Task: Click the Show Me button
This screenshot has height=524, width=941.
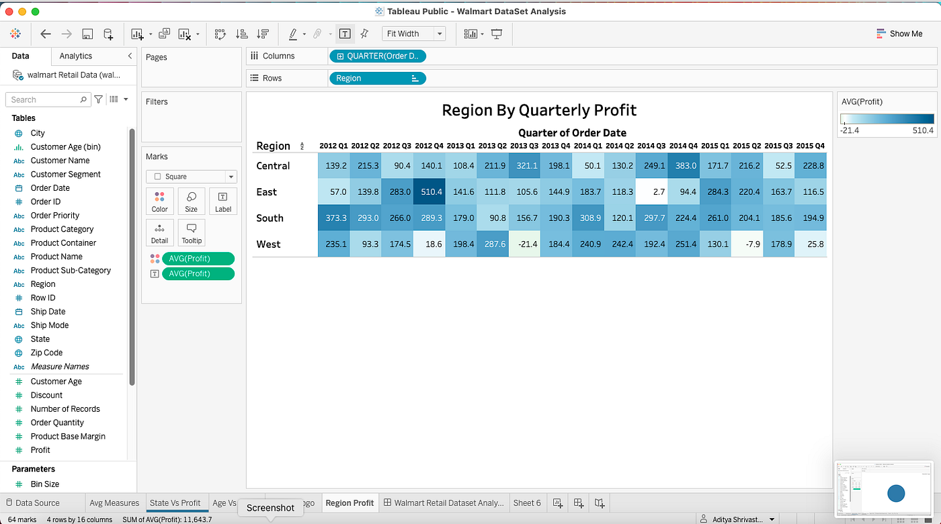Action: click(x=899, y=33)
